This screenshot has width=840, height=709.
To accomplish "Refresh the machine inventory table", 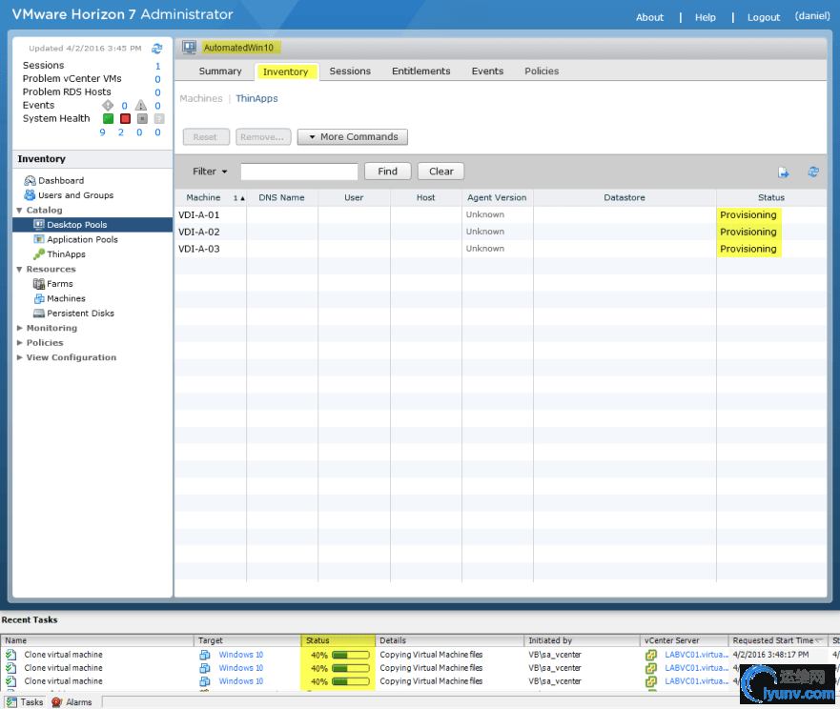I will [813, 172].
